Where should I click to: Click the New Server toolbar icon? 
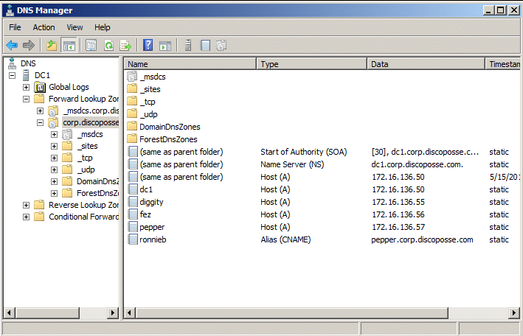(x=188, y=46)
